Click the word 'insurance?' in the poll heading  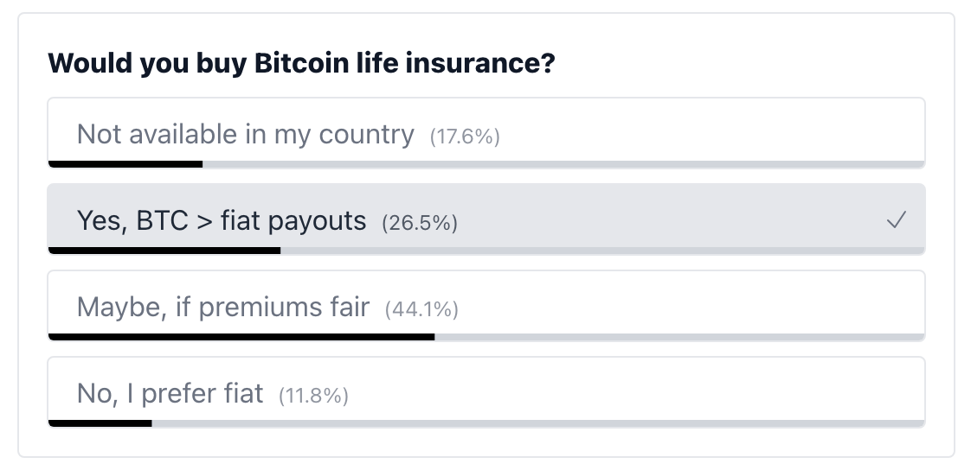click(x=480, y=63)
